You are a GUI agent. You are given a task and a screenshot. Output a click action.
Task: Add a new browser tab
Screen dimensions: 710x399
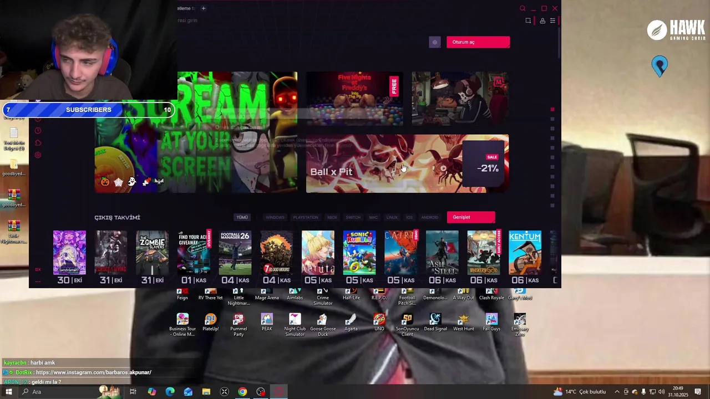tap(204, 8)
